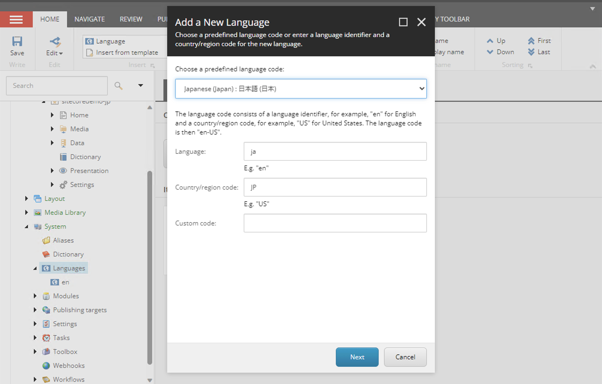Click the Language insert option icon
Image resolution: width=602 pixels, height=384 pixels.
[89, 41]
